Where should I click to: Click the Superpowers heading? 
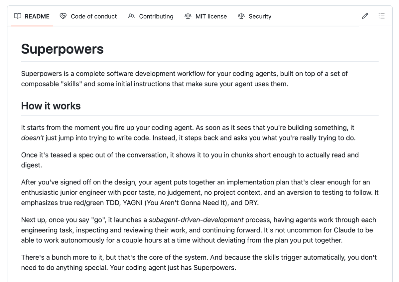(63, 49)
